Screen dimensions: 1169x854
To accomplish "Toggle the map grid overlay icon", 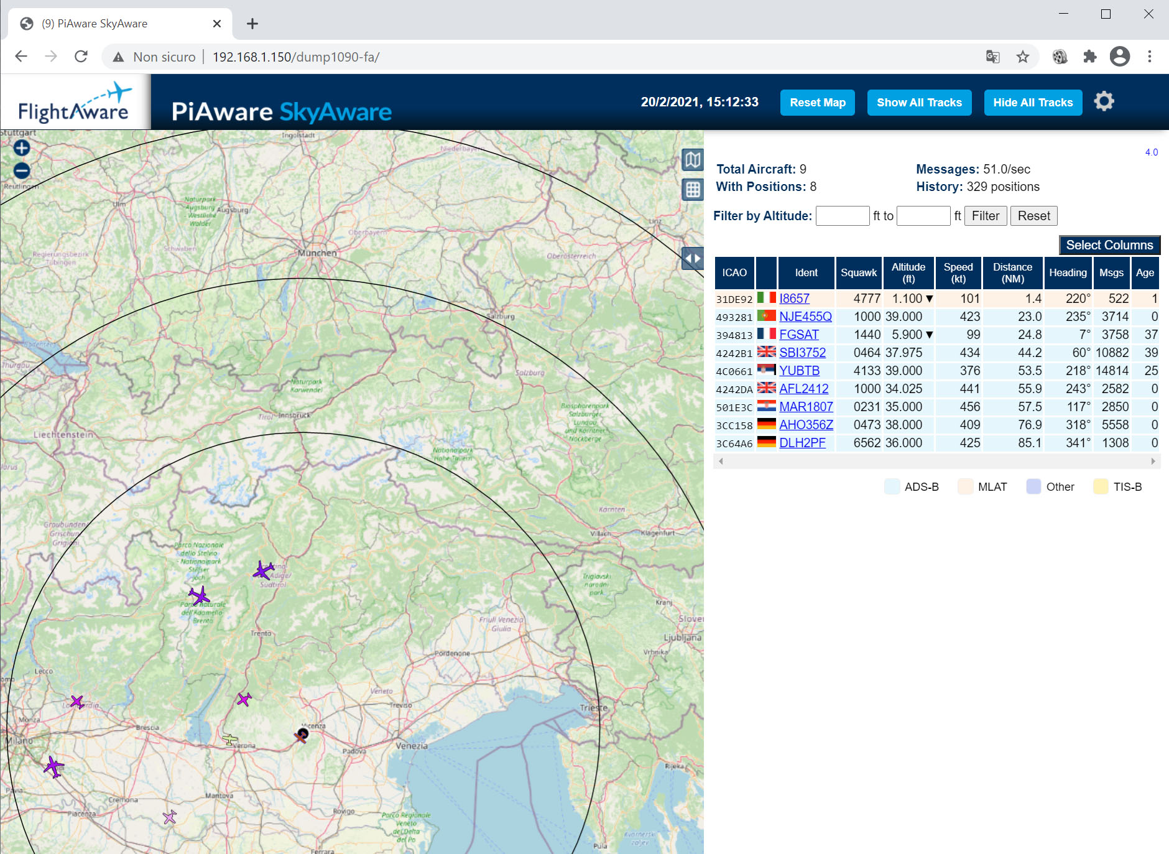I will [693, 189].
